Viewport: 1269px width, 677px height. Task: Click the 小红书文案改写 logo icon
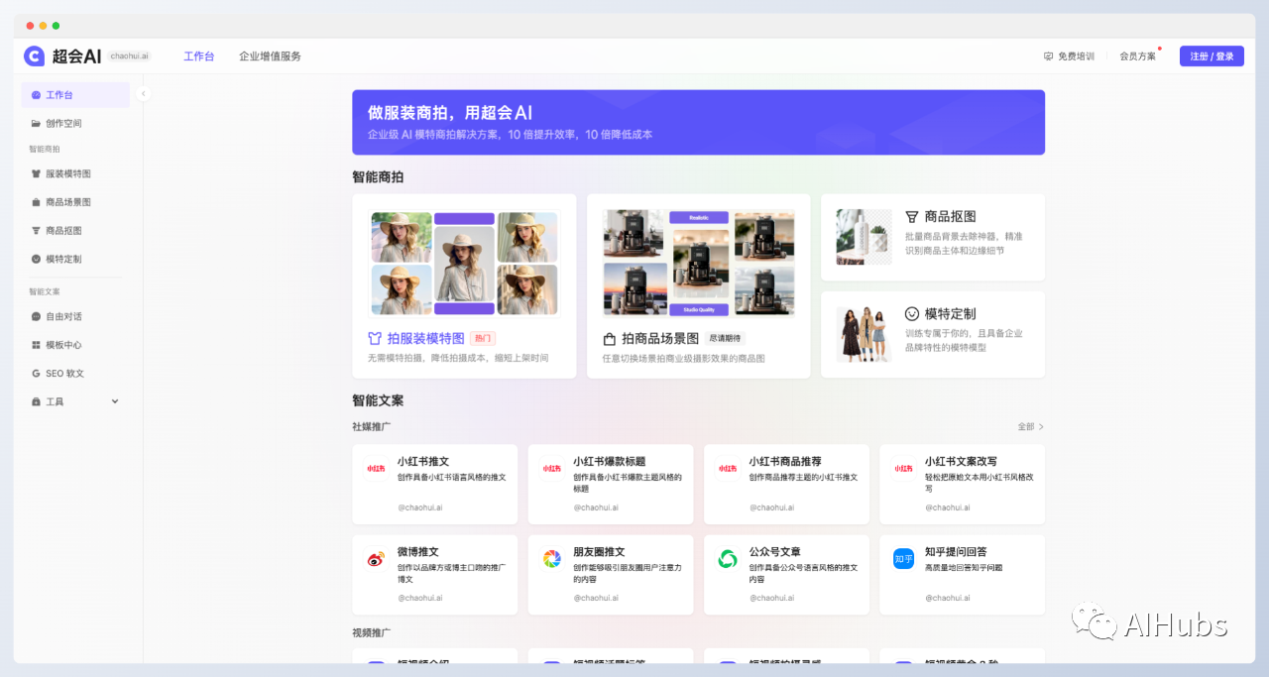[x=903, y=469]
